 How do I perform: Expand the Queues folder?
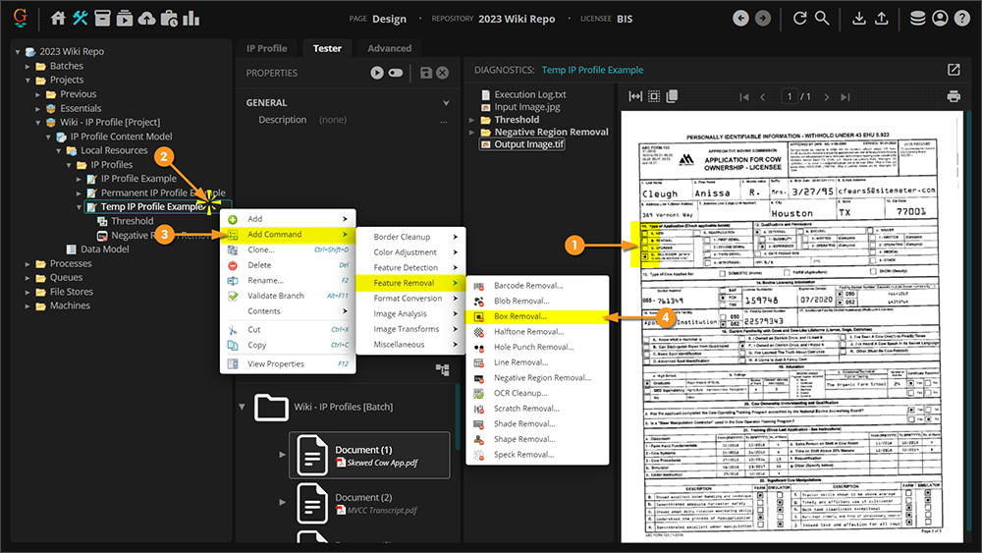click(27, 278)
